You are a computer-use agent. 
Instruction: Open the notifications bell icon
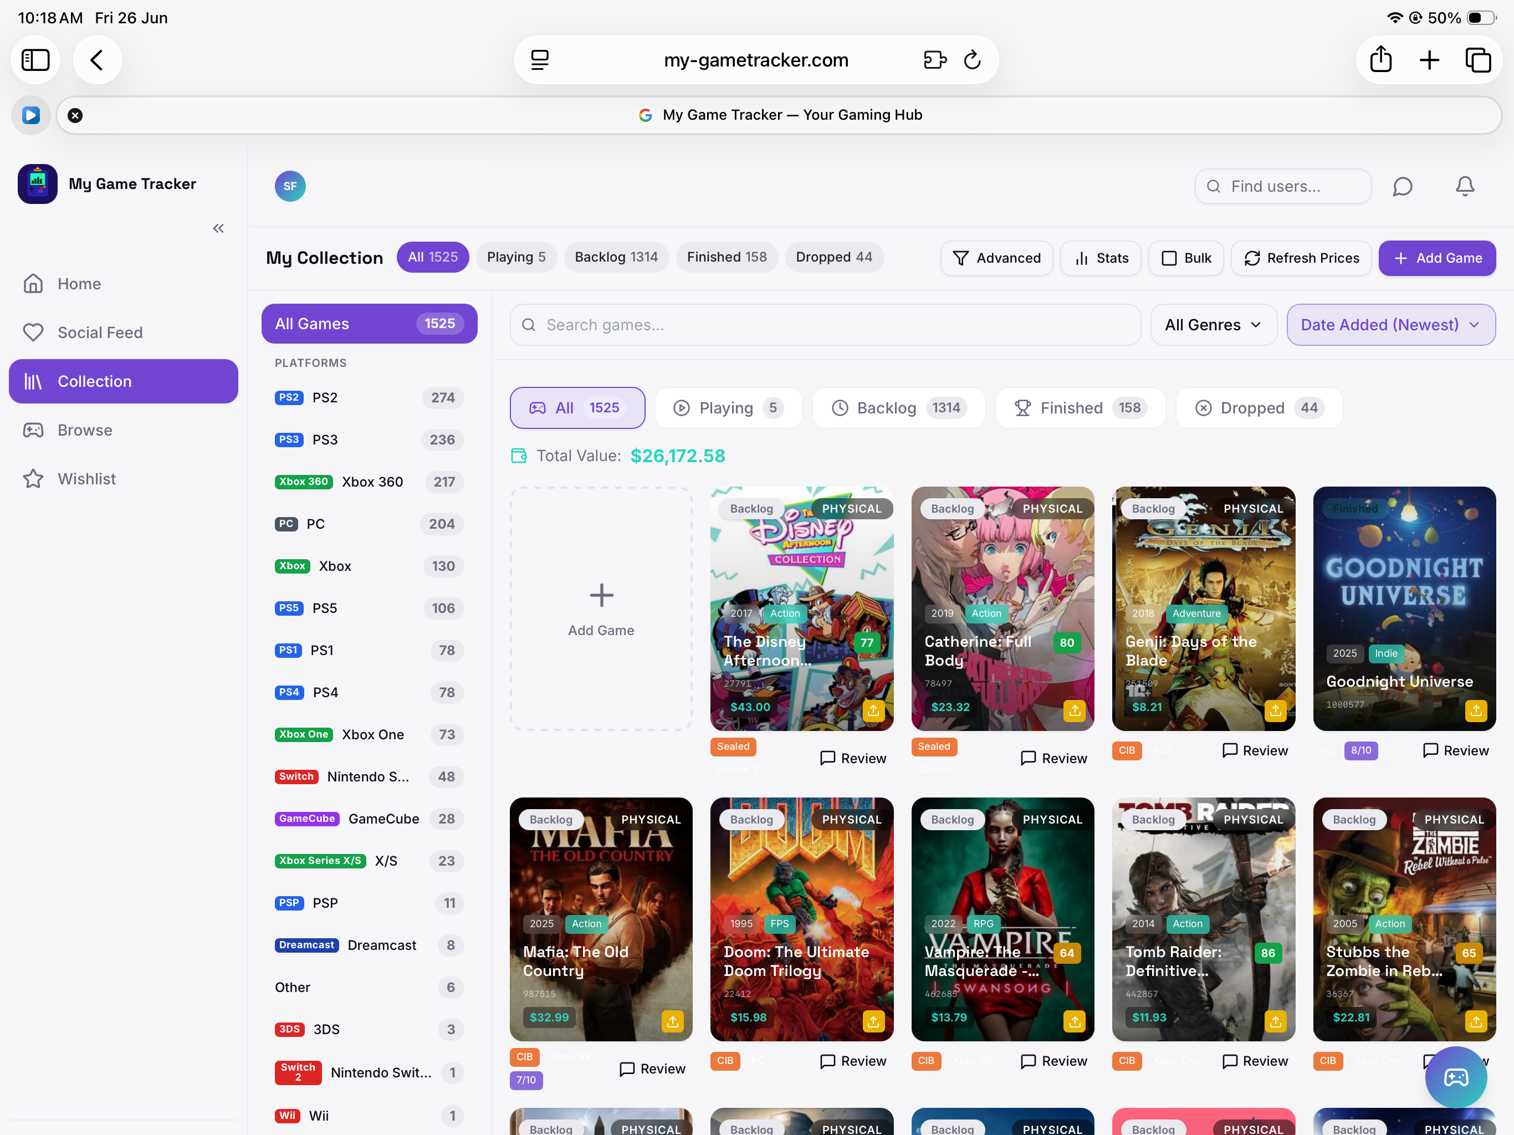pos(1465,186)
